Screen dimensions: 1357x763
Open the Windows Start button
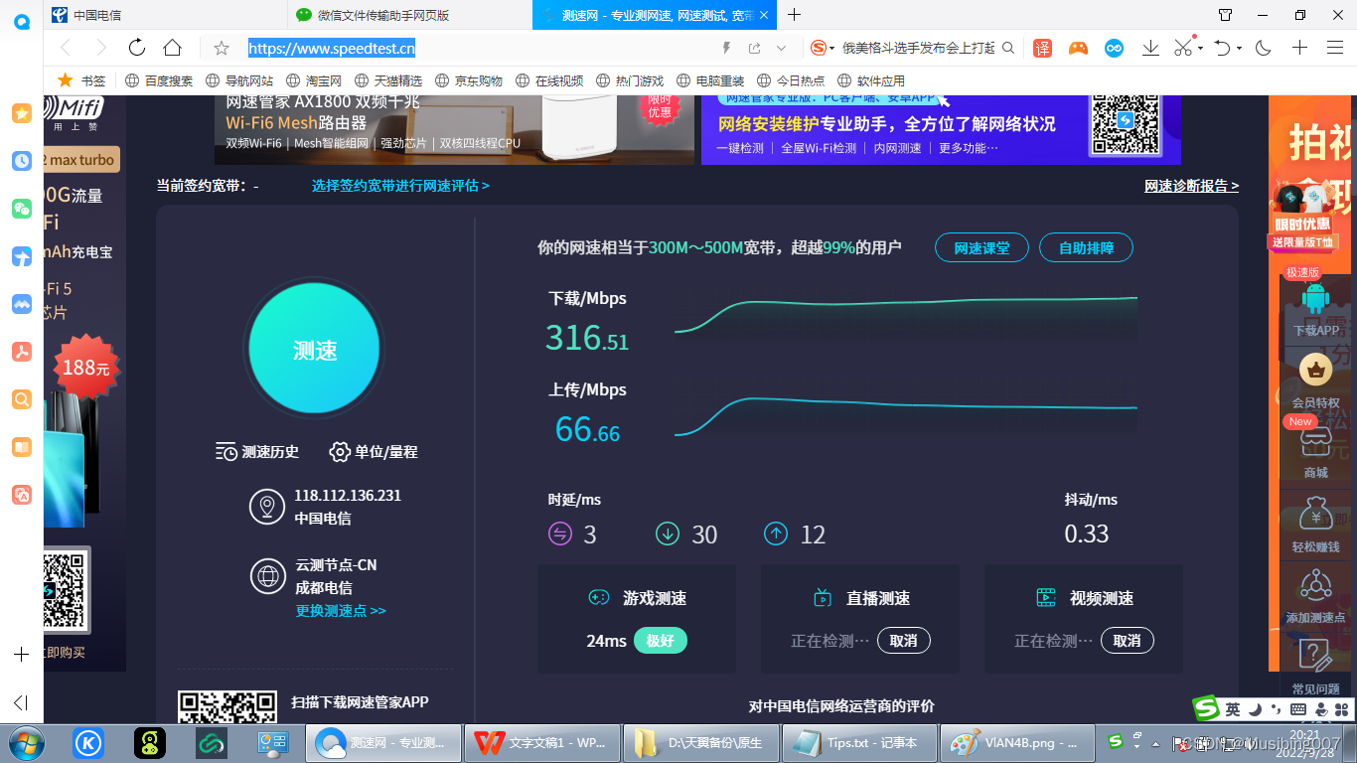(x=26, y=743)
